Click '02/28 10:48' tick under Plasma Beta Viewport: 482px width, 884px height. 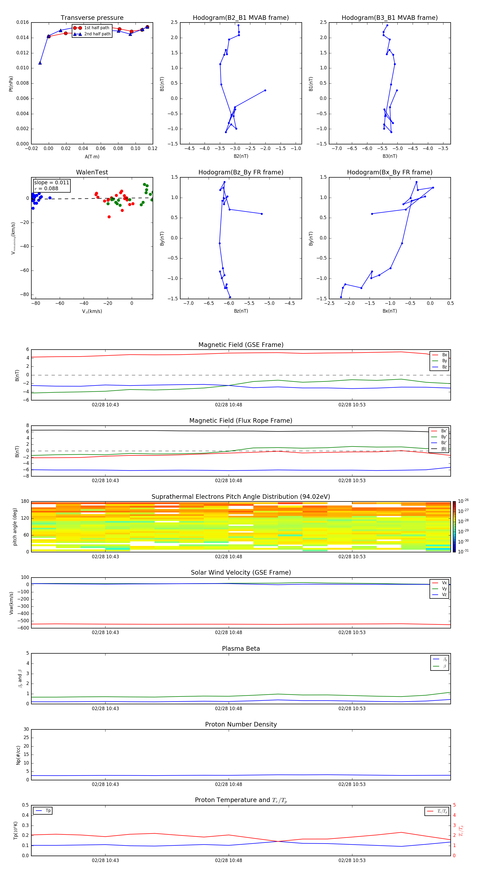tap(228, 709)
